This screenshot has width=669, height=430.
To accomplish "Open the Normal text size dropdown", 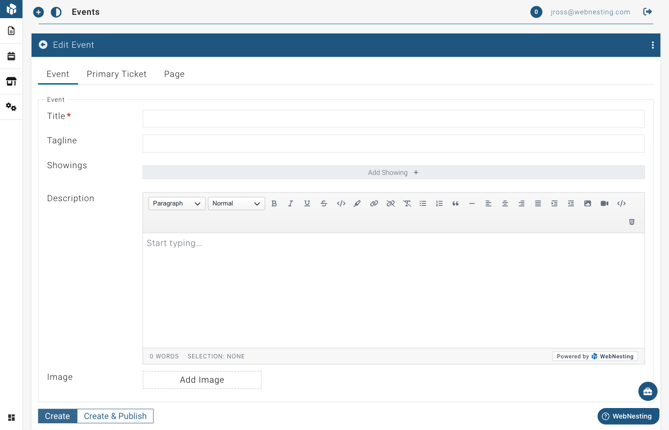I will point(236,203).
